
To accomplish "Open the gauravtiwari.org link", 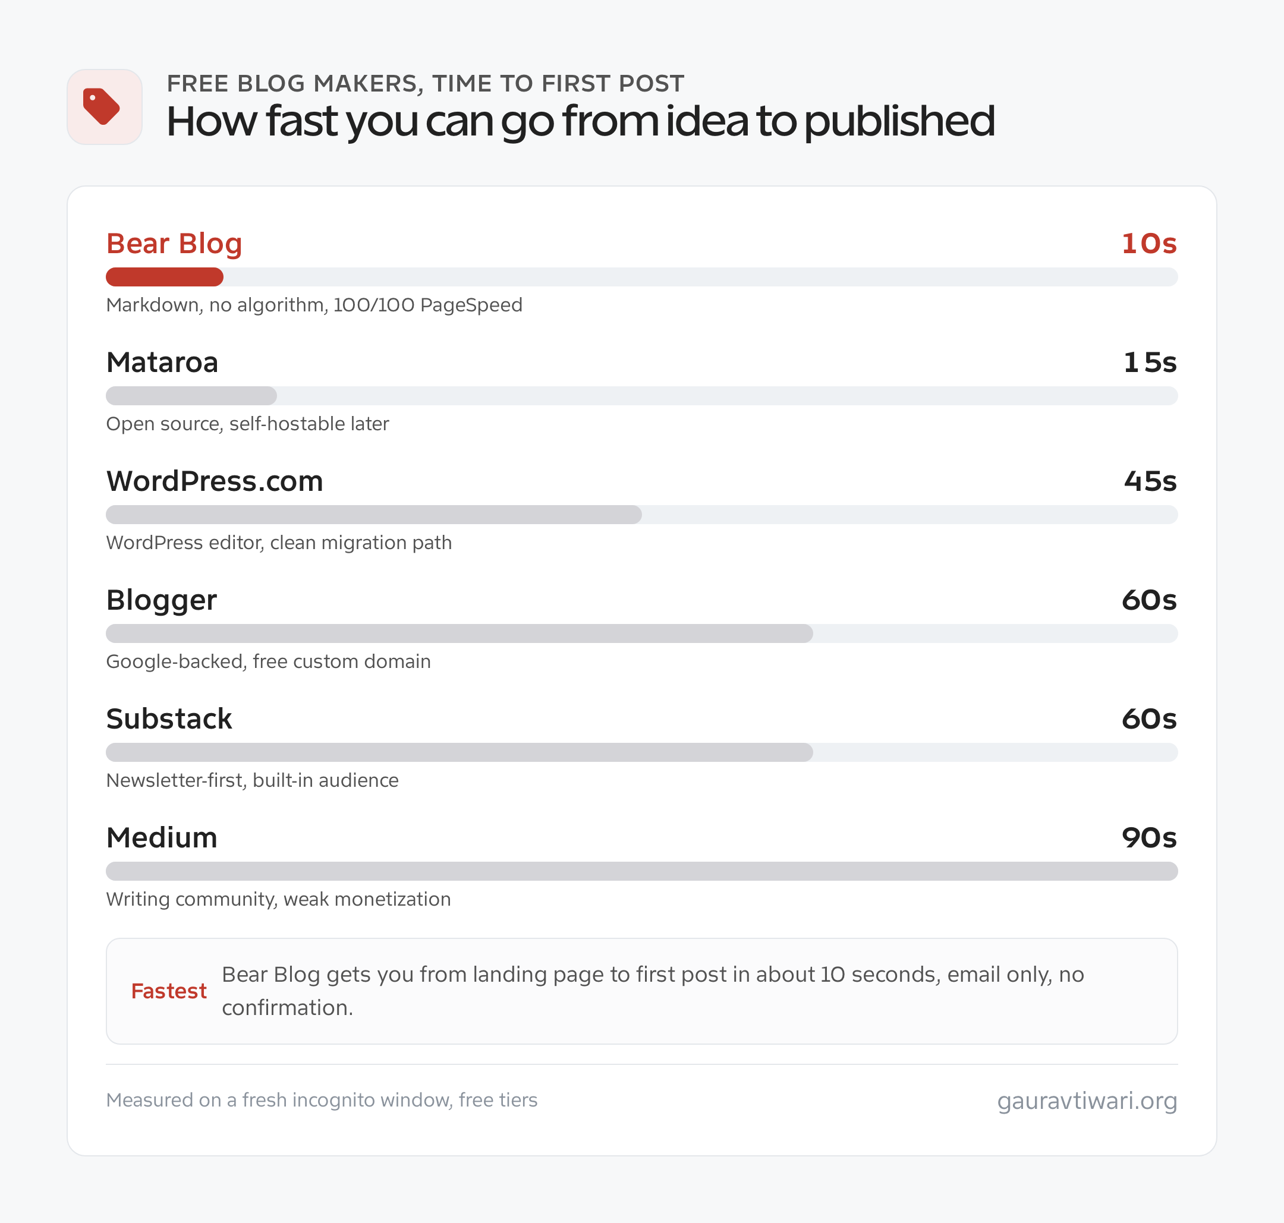I will [1087, 1101].
